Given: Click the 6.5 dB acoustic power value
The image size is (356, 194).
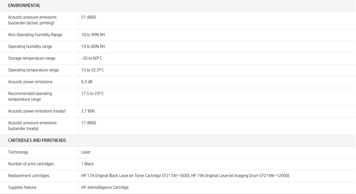Looking at the screenshot, I should (87, 82).
